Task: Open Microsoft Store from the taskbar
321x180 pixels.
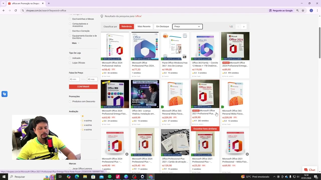Action: [93, 177]
